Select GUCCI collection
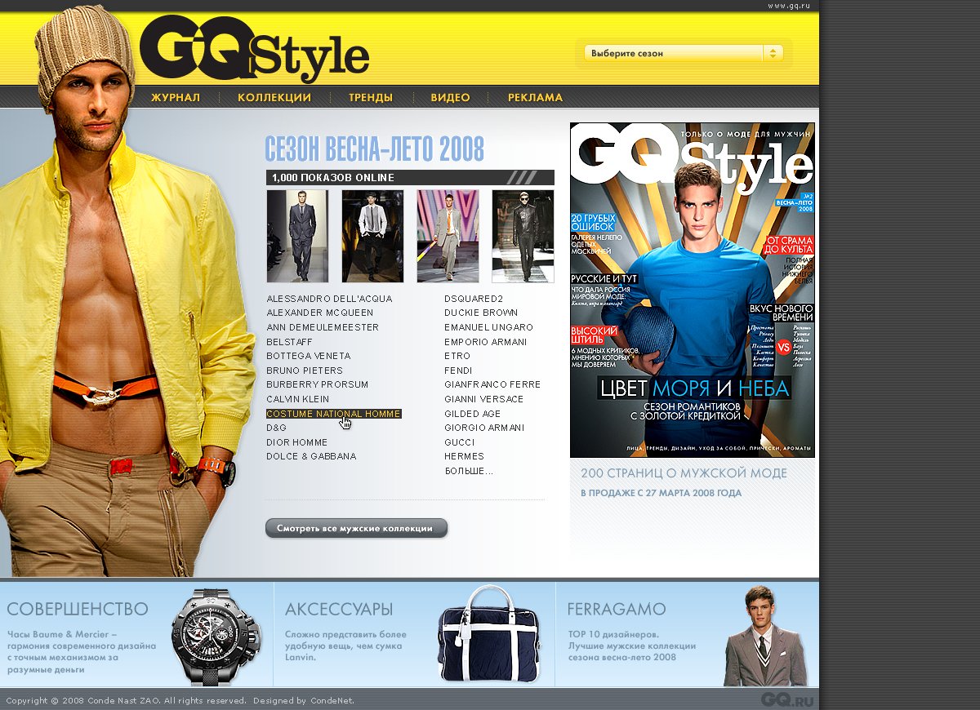Image resolution: width=980 pixels, height=710 pixels. coord(460,442)
